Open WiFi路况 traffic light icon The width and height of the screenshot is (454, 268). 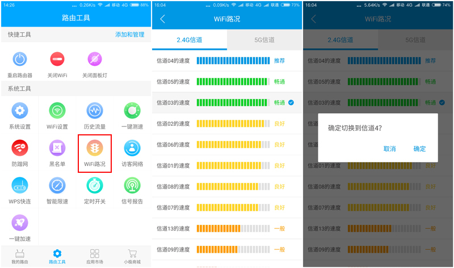click(x=94, y=149)
